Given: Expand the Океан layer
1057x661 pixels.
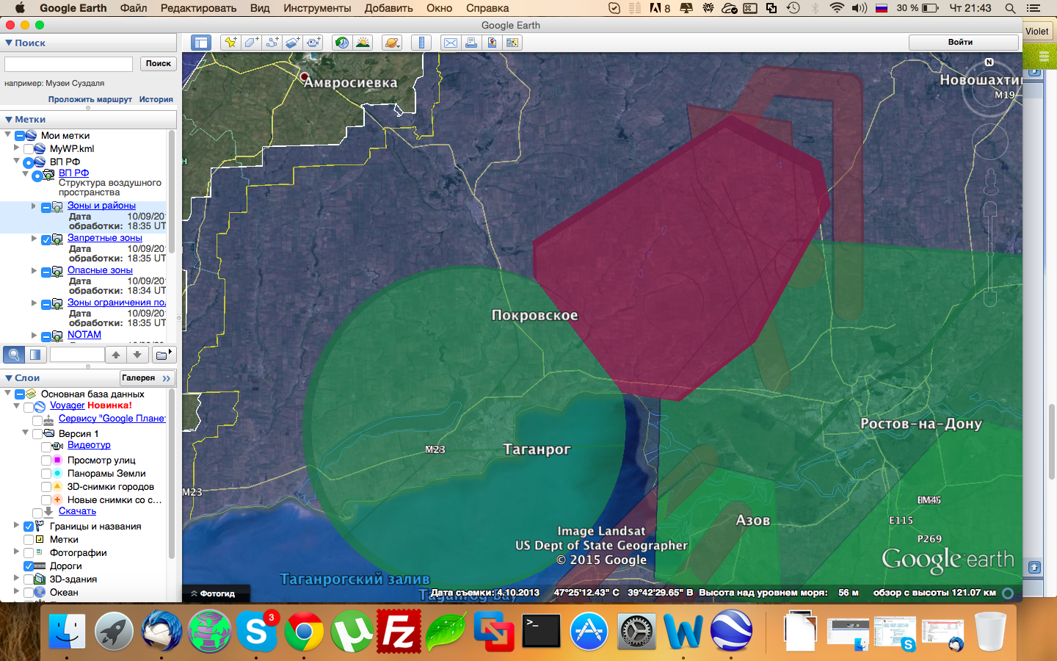Looking at the screenshot, I should [x=16, y=591].
